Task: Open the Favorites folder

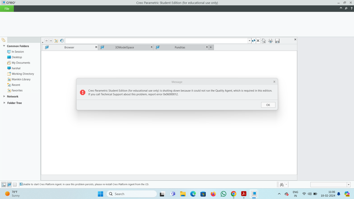Action: (x=15, y=90)
